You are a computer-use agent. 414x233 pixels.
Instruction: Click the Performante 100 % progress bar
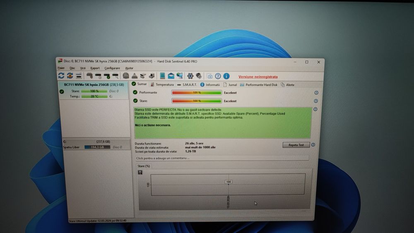tap(196, 93)
